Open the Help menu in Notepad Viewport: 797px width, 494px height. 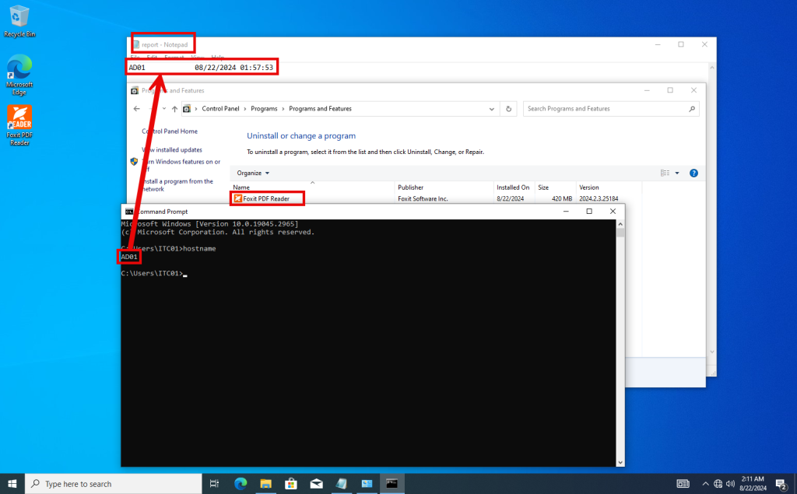pyautogui.click(x=216, y=58)
